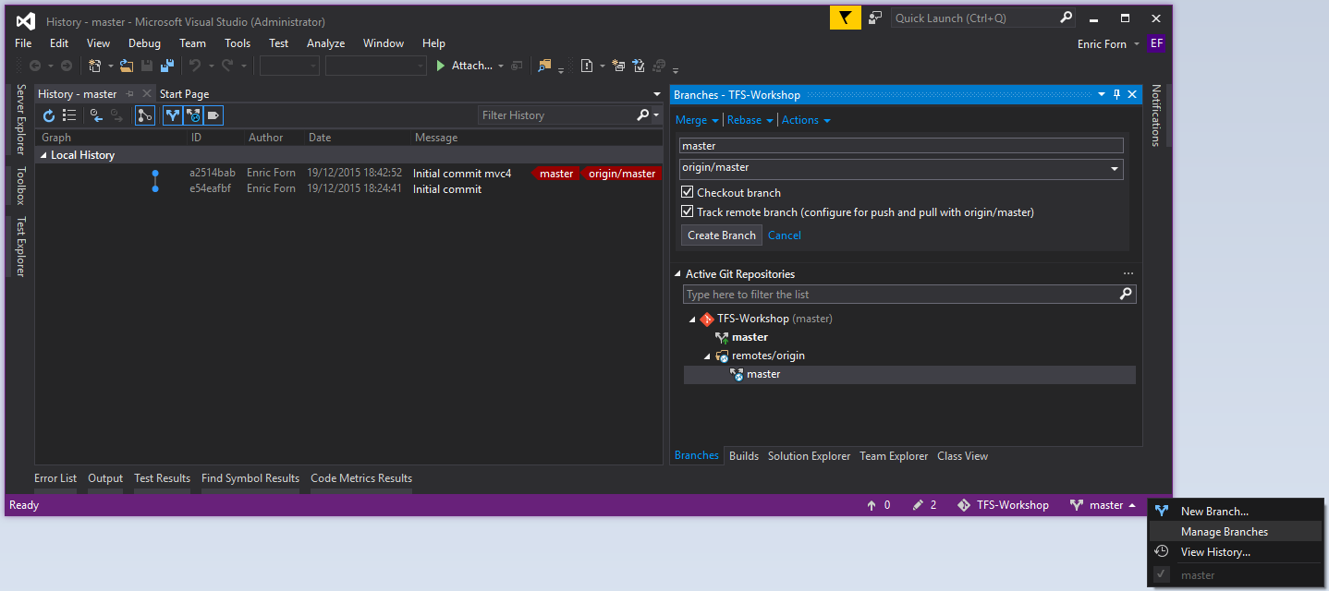
Task: Click the Create Branch button
Action: coord(722,235)
